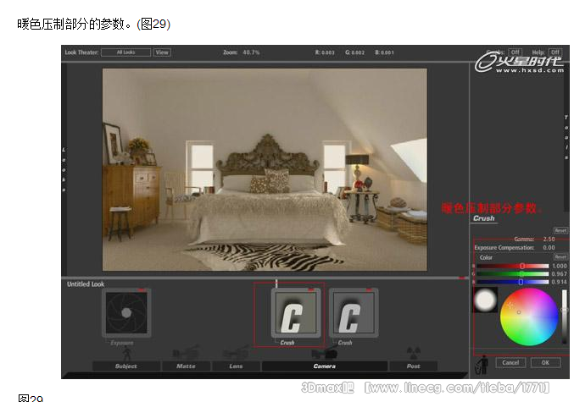The image size is (574, 402).
Task: Expand the Tools side drawer
Action: 566,137
